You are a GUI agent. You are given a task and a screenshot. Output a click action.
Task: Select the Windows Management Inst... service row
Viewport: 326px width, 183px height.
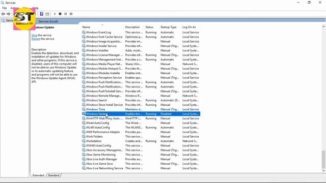coord(141,59)
